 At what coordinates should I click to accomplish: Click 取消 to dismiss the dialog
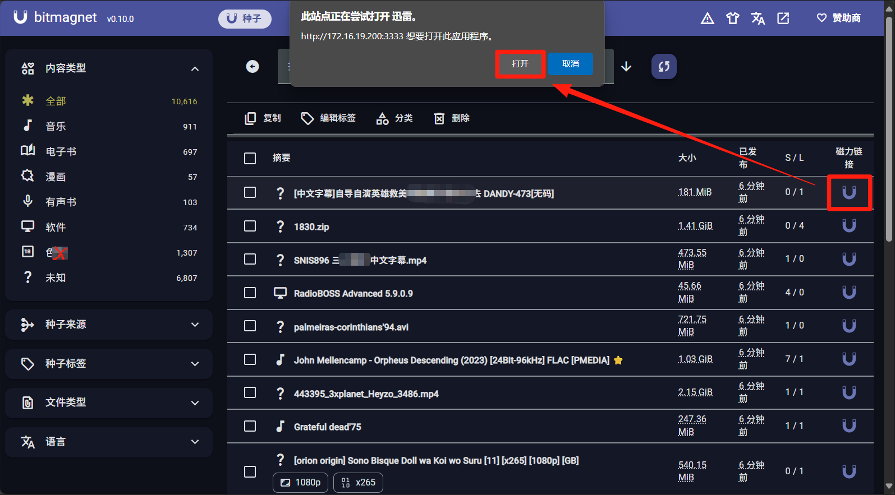point(570,64)
